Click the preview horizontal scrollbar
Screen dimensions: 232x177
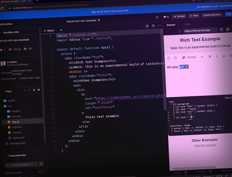click(x=194, y=168)
